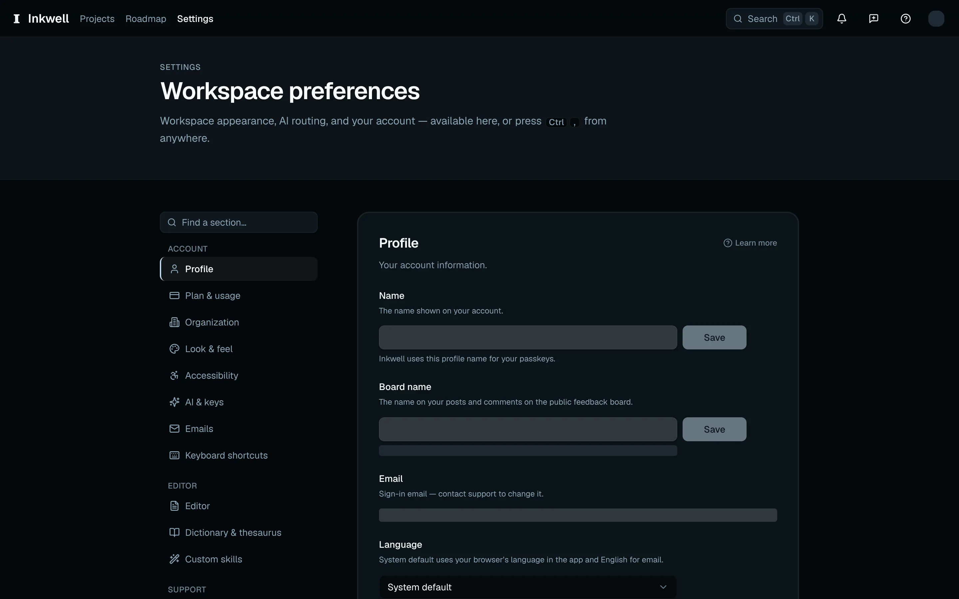Open the help question-mark icon in header
This screenshot has height=599, width=959.
[x=905, y=19]
